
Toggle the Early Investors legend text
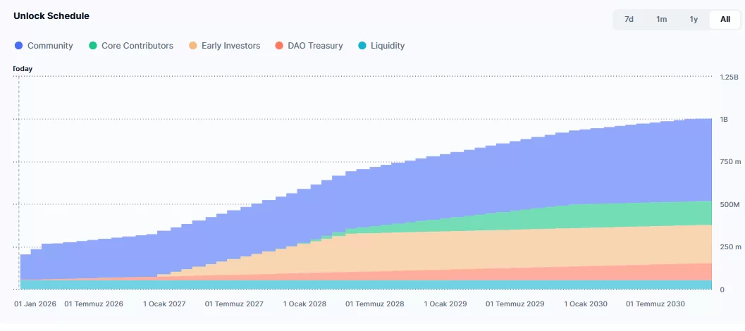coord(230,46)
